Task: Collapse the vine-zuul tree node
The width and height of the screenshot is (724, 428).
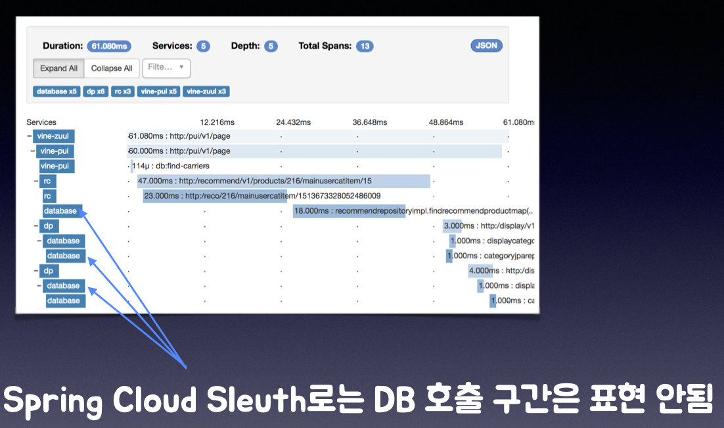Action: point(29,136)
